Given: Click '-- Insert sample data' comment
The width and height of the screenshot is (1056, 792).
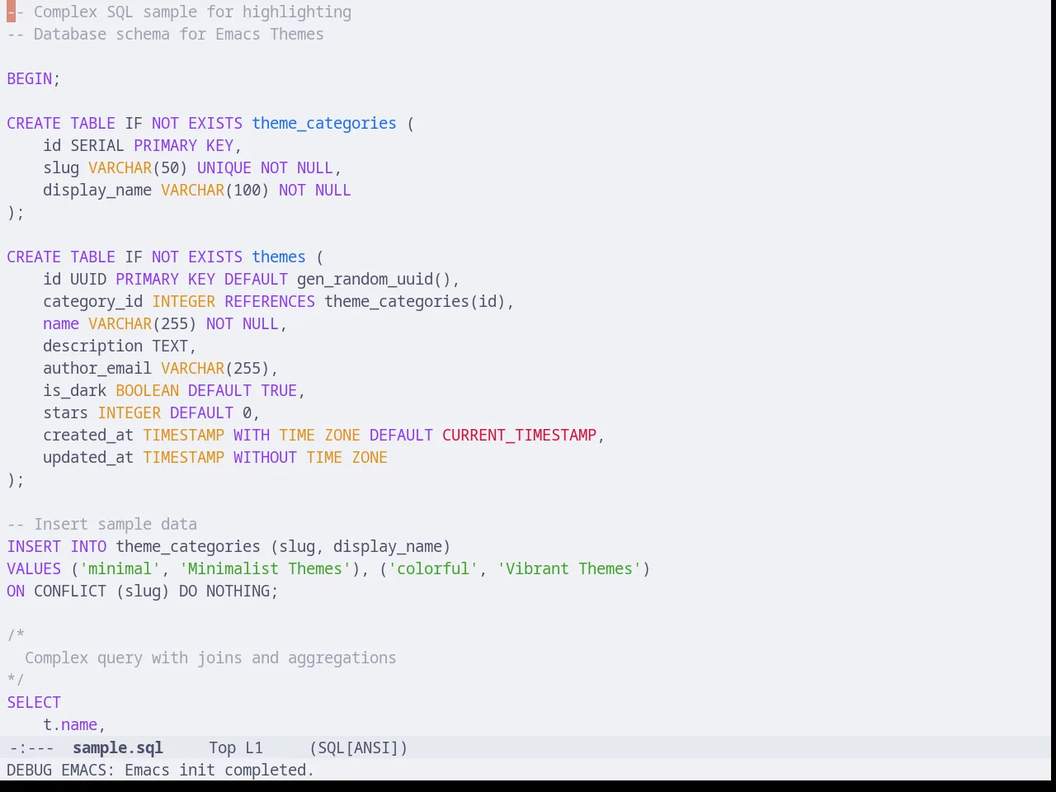Looking at the screenshot, I should 102,525.
